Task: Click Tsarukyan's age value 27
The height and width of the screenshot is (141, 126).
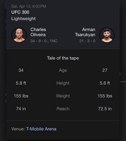Action: (105, 70)
